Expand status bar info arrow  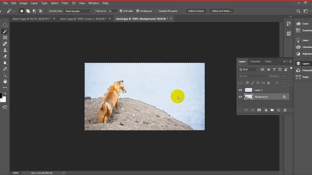64,173
